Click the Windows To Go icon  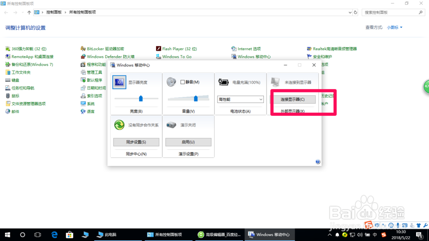(158, 57)
